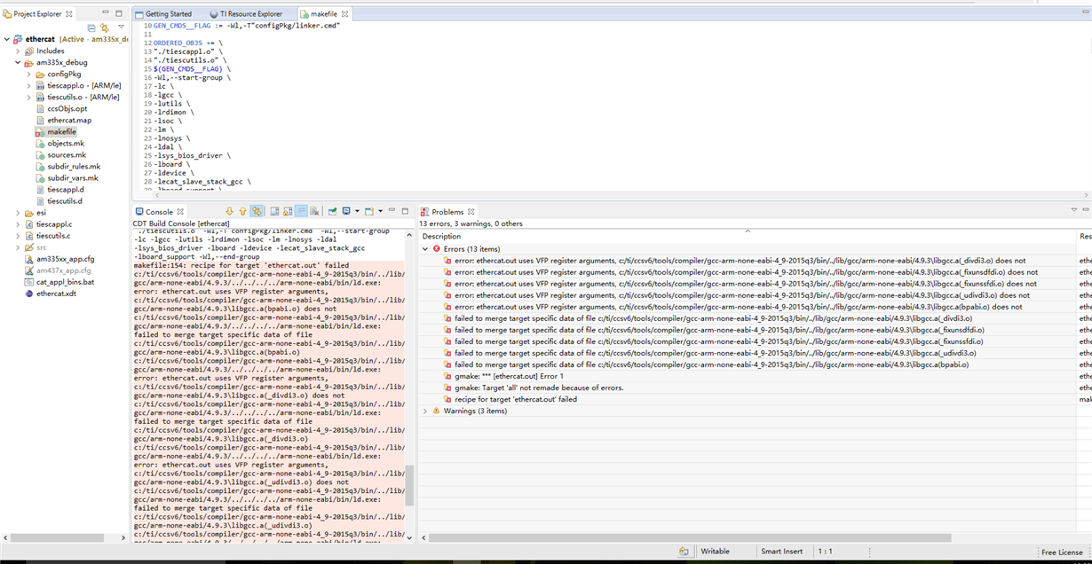Screen dimensions: 1092x564
Task: Select cat_appl_bins.bat file
Action: point(65,282)
